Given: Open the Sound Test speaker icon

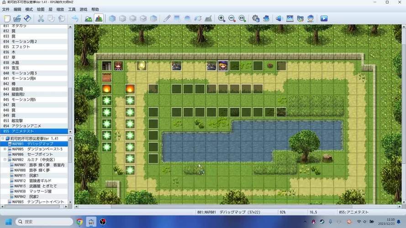Looking at the screenshot, I should point(279,19).
